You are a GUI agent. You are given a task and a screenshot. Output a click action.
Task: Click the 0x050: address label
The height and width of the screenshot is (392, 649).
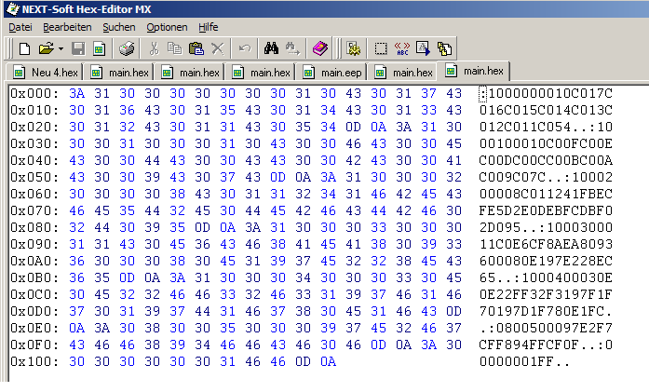click(x=34, y=177)
